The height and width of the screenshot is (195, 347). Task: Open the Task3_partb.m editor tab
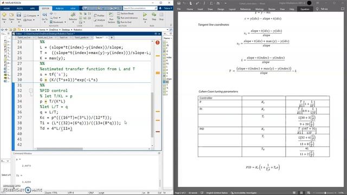point(82,37)
